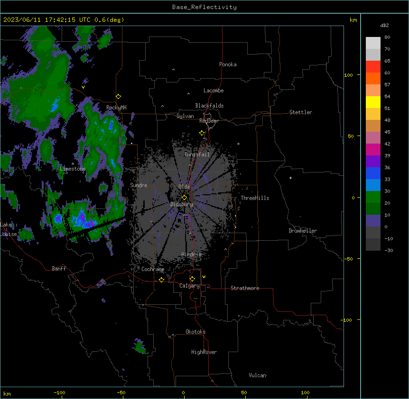
Task: Select the Vulcan label
Action: tap(257, 375)
